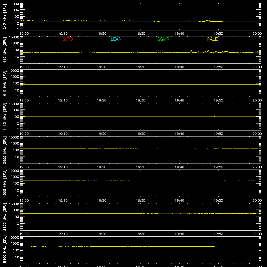Image resolution: width=267 pixels, height=267 pixels.
Task: Select the "610 MHz [SFU]" axis title
Action: pyautogui.click(x=5, y=83)
